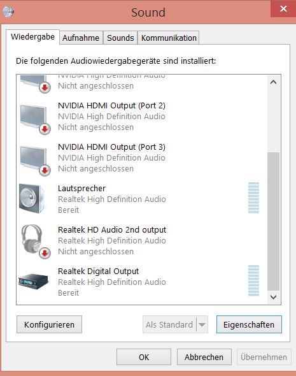
Task: Click the Sound window title bar icon
Action: [8, 11]
